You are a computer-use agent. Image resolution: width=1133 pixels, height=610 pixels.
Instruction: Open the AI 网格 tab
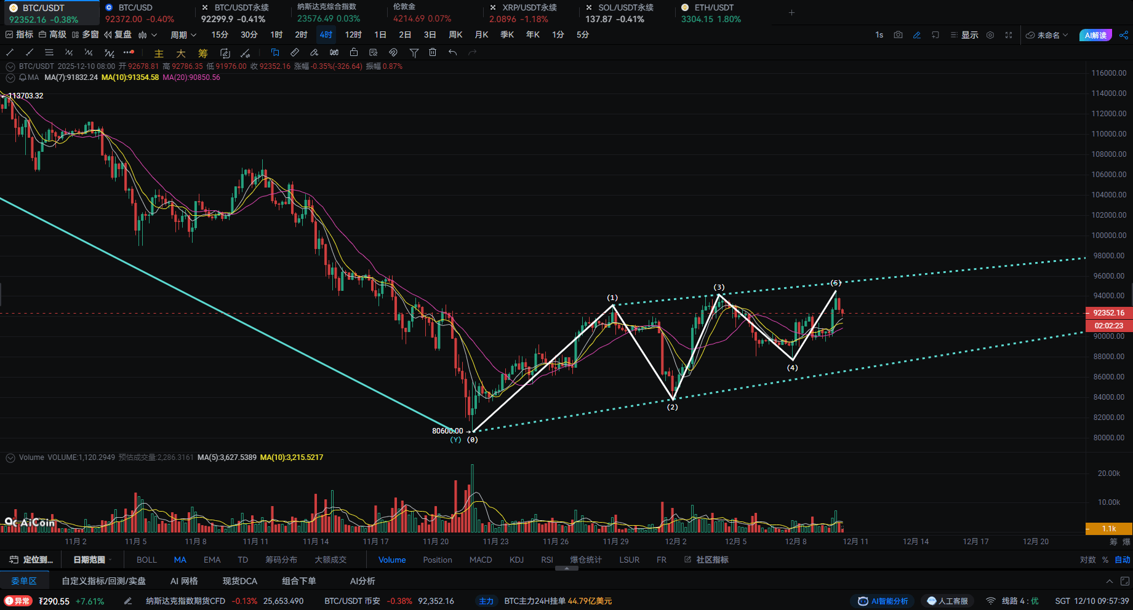point(184,581)
